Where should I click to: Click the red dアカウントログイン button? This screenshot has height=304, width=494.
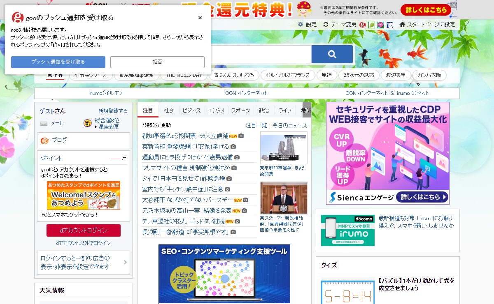(x=84, y=230)
